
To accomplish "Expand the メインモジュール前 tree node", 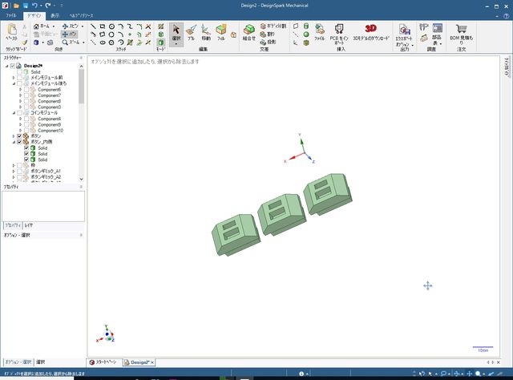I will [x=14, y=78].
